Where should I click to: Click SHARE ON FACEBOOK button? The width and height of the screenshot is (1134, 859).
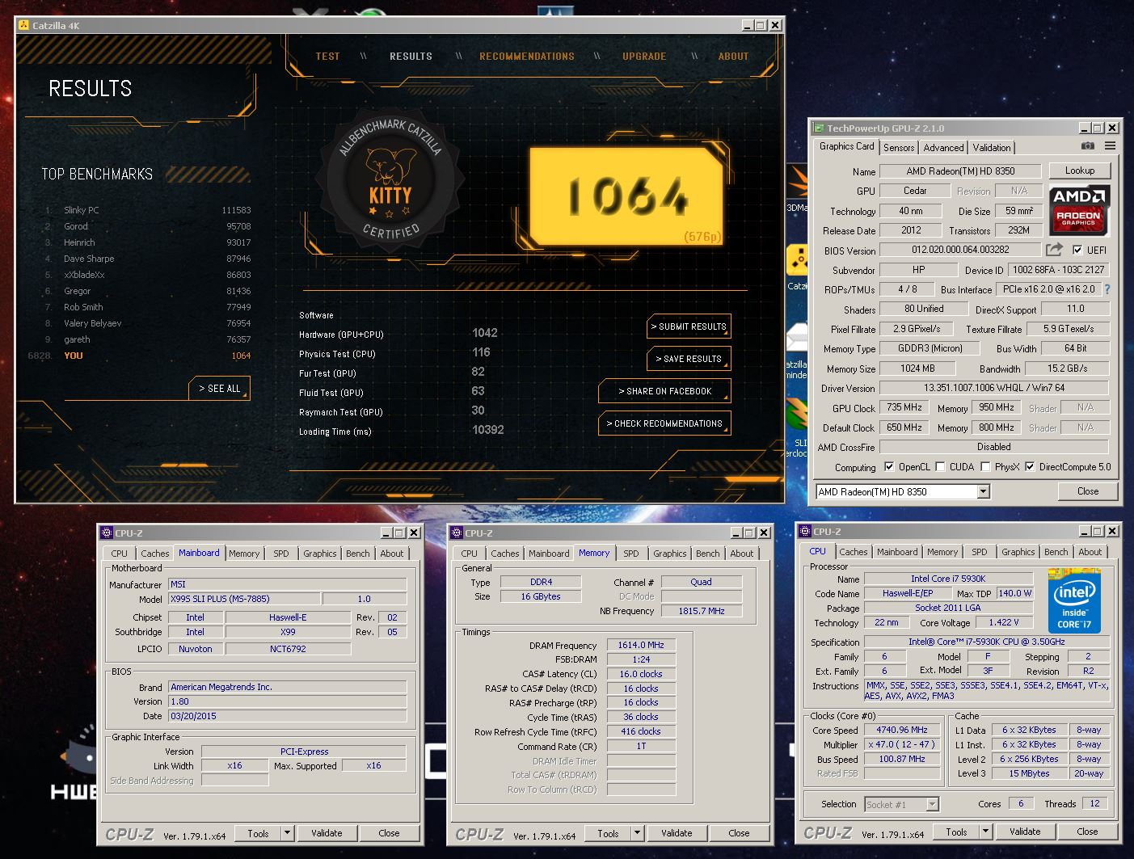pyautogui.click(x=664, y=391)
